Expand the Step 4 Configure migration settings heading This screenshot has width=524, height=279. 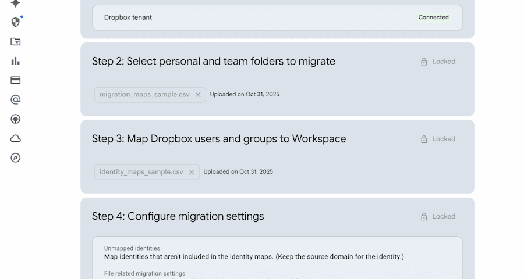tap(178, 216)
